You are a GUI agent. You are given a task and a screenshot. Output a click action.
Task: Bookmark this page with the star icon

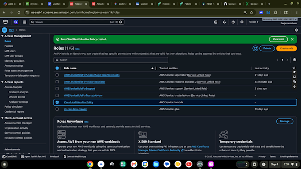[x=251, y=12]
